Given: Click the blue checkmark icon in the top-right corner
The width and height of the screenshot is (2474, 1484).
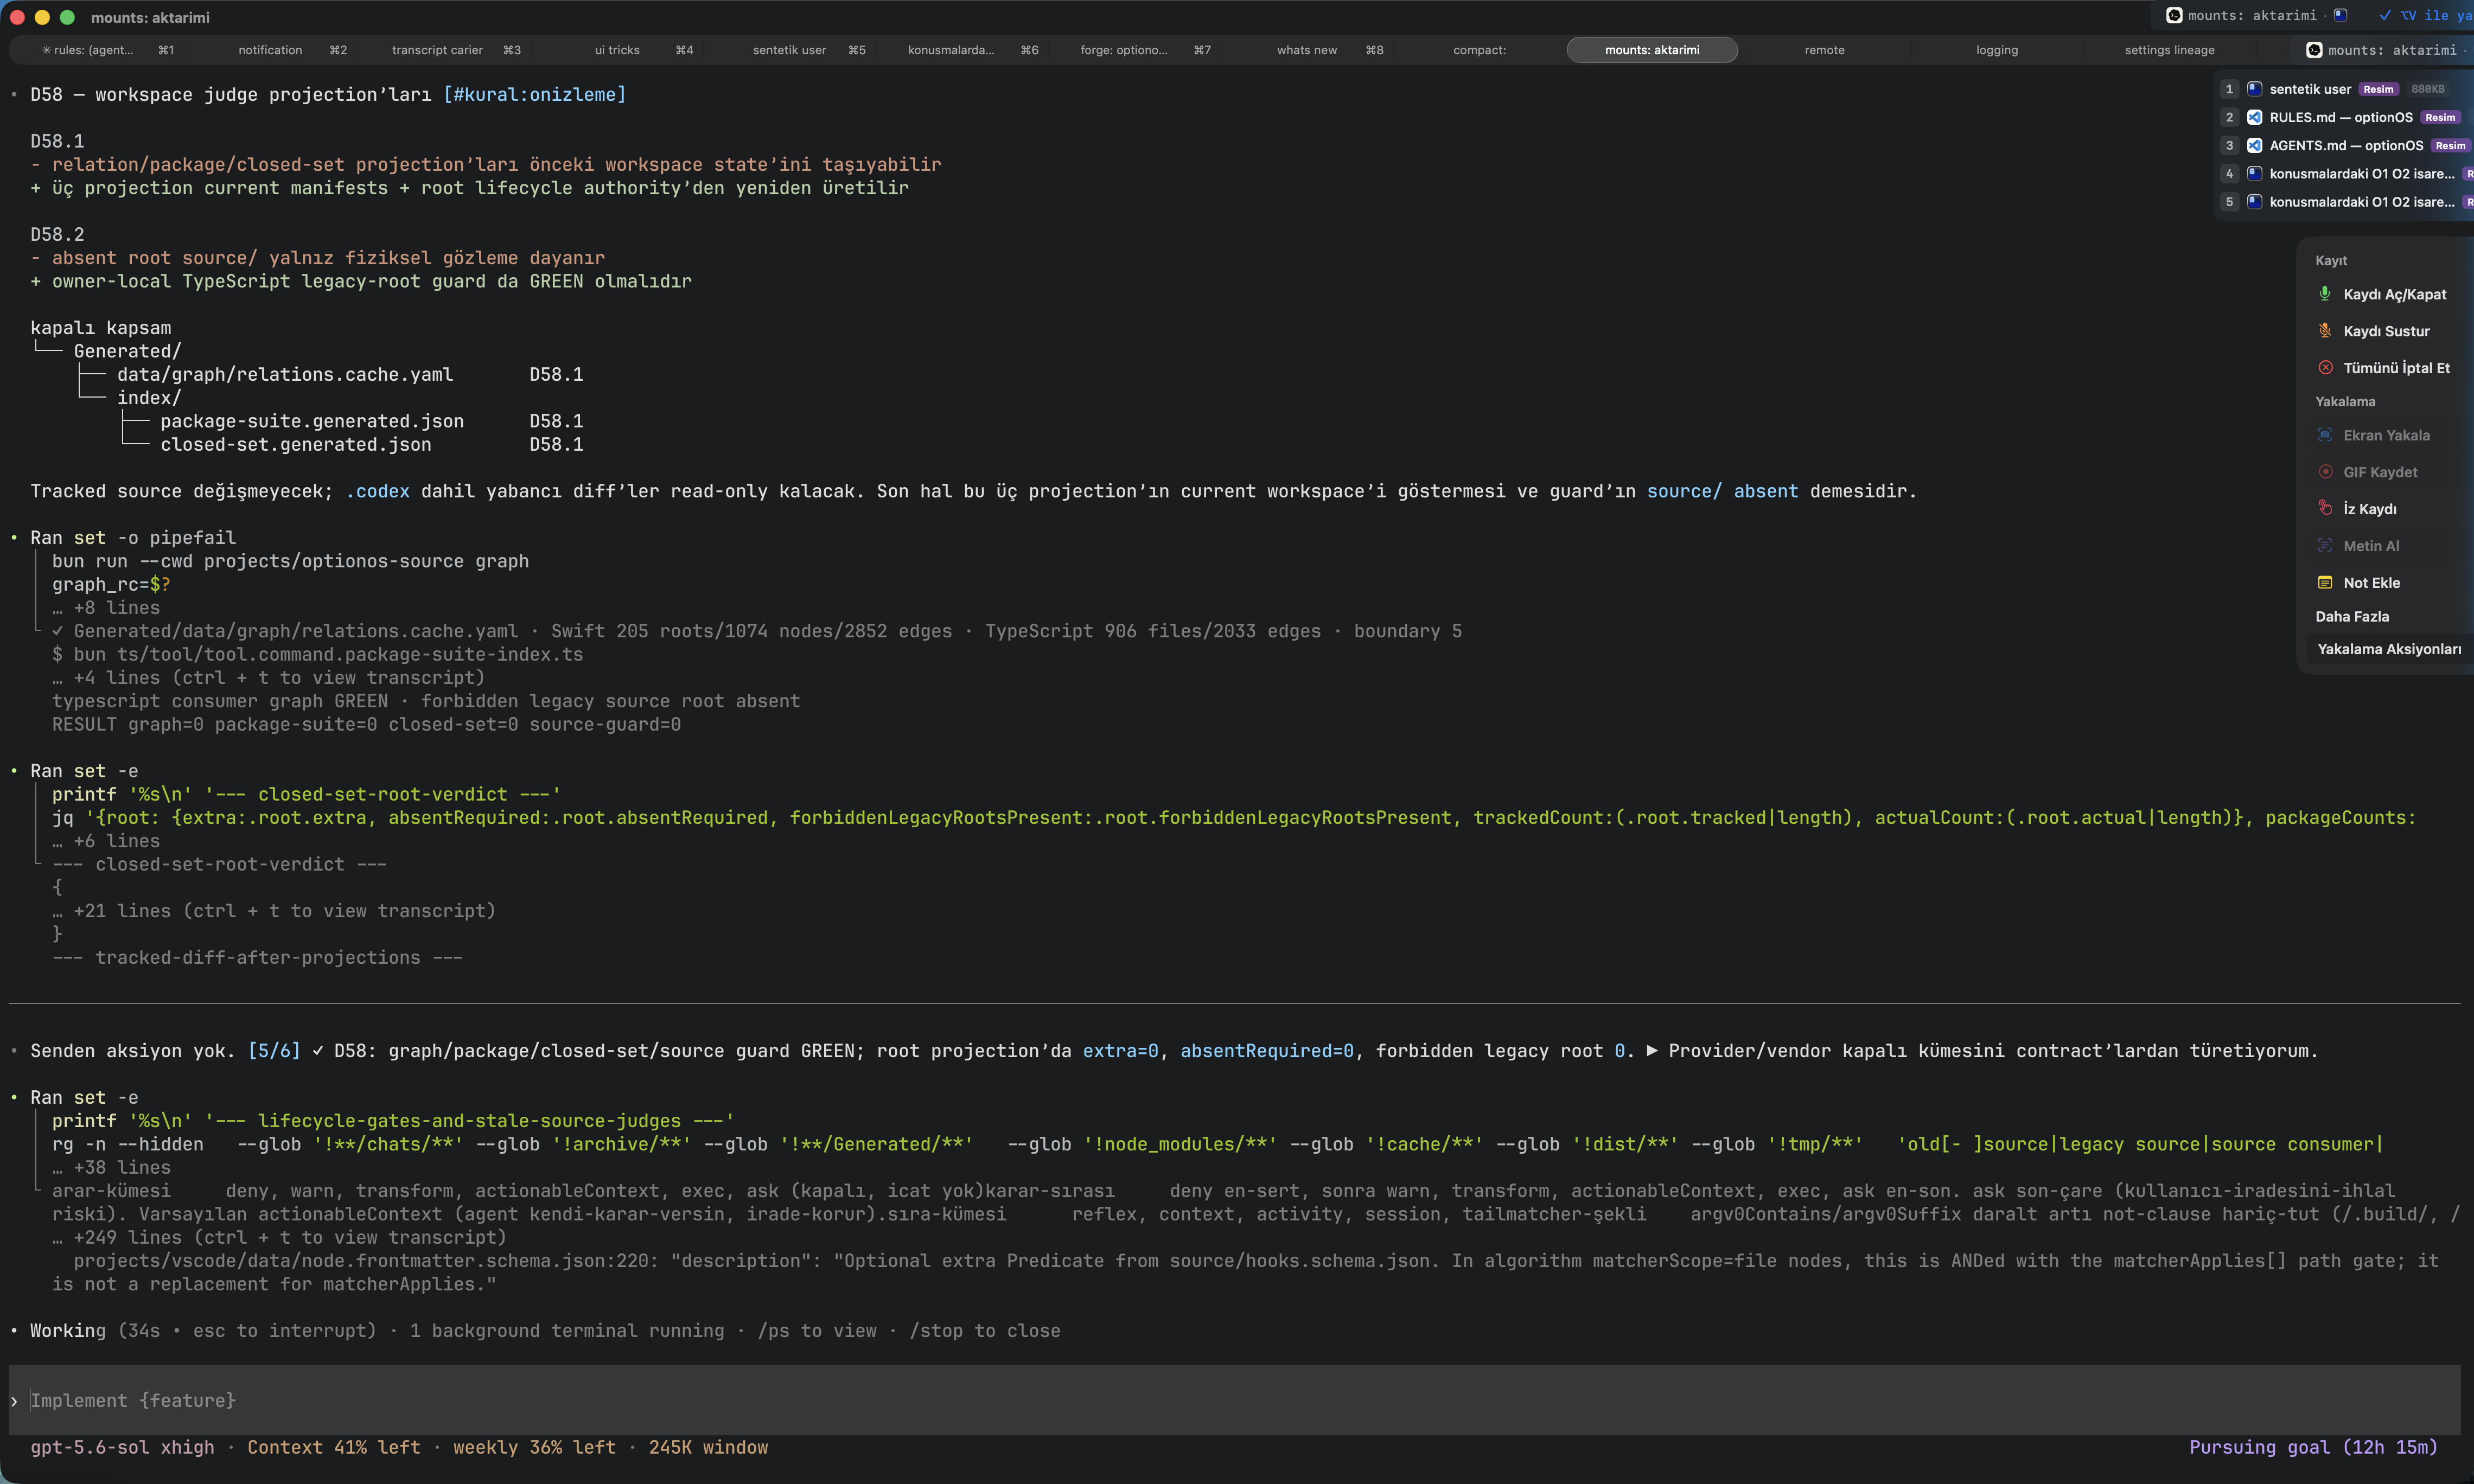Looking at the screenshot, I should (x=2385, y=15).
